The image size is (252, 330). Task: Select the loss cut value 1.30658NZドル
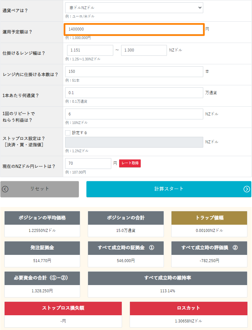click(x=189, y=321)
